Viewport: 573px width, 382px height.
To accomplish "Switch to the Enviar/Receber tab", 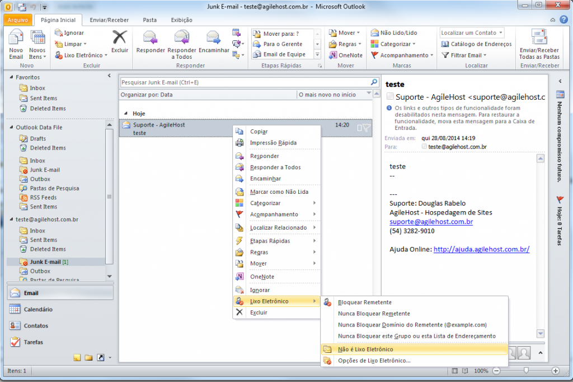I will click(109, 20).
